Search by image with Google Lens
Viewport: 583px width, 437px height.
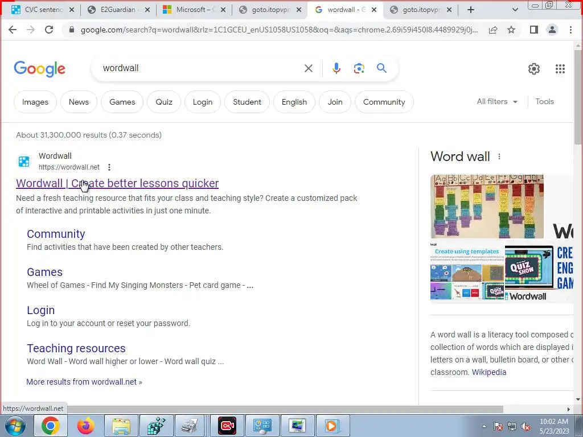click(x=359, y=68)
